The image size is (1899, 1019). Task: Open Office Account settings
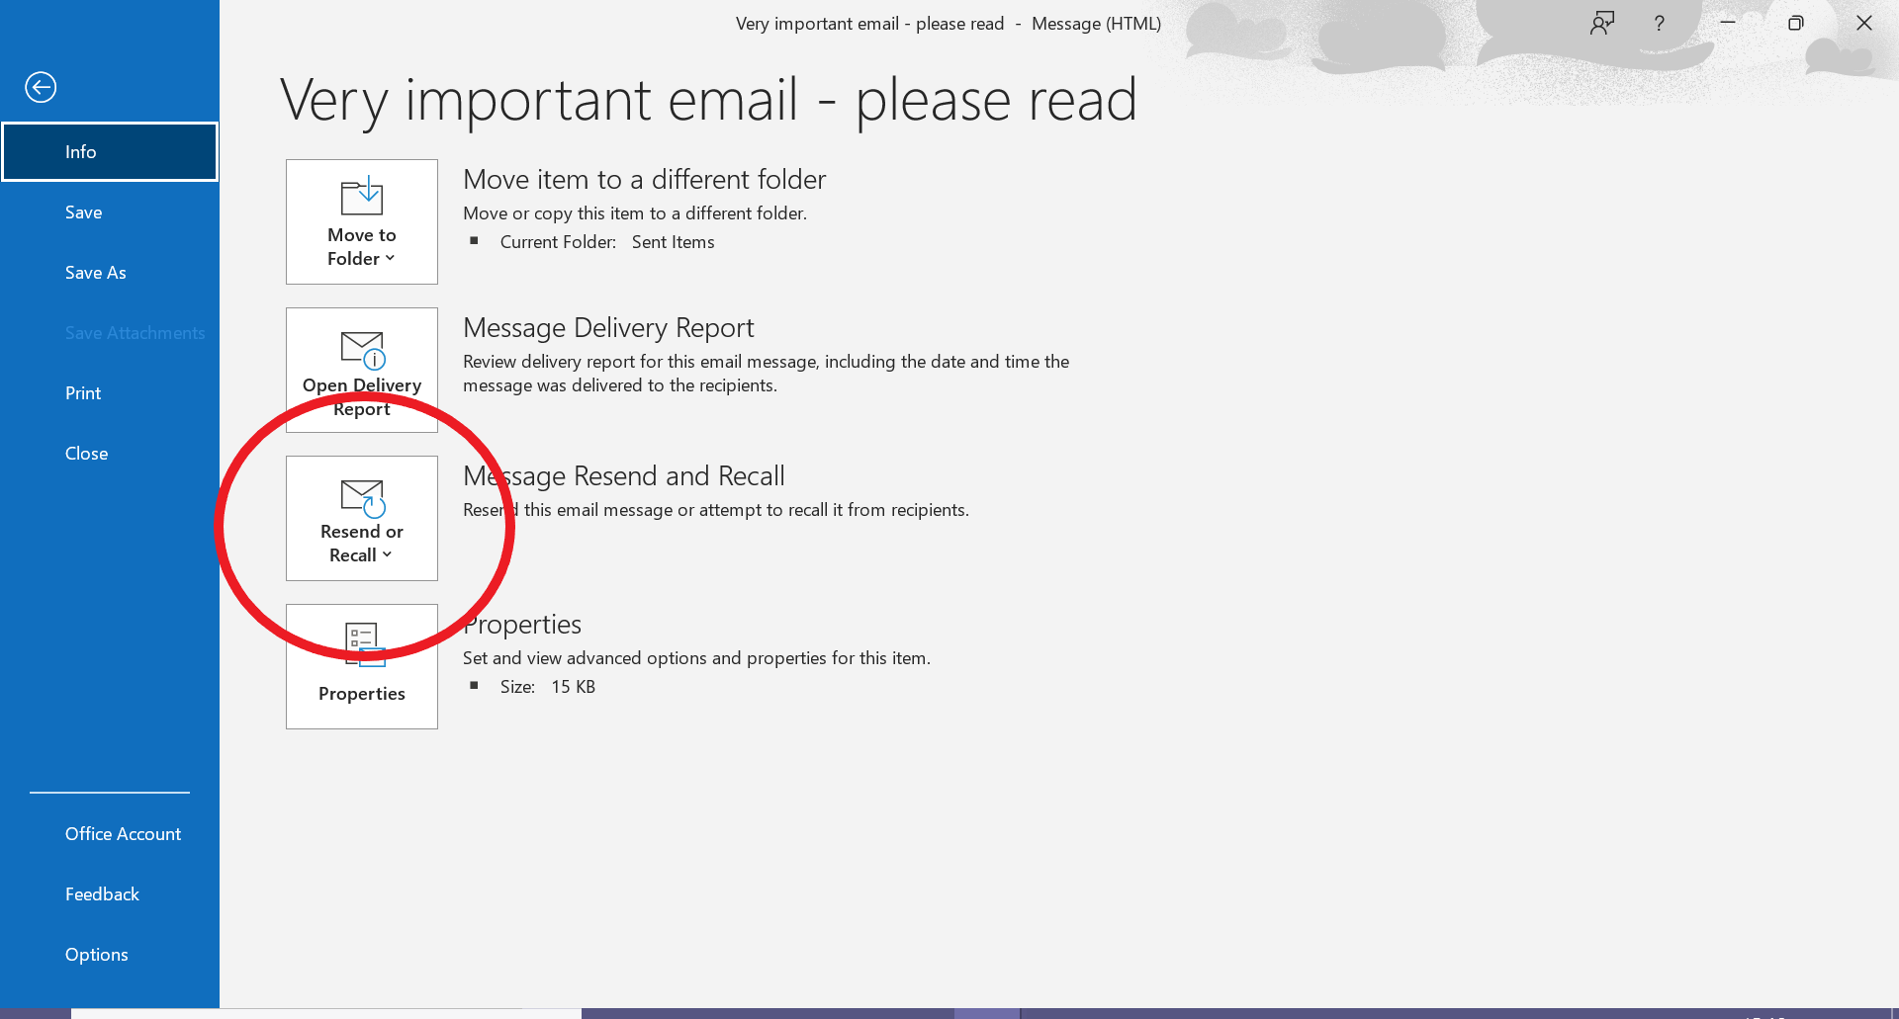pyautogui.click(x=110, y=834)
